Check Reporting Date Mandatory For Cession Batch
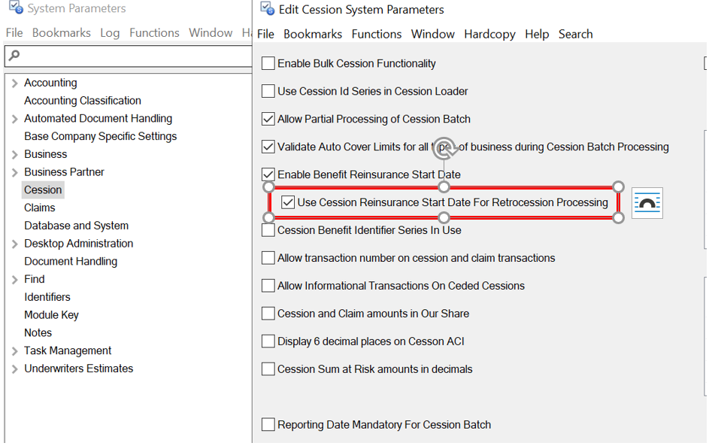Image resolution: width=709 pixels, height=446 pixels. [268, 425]
